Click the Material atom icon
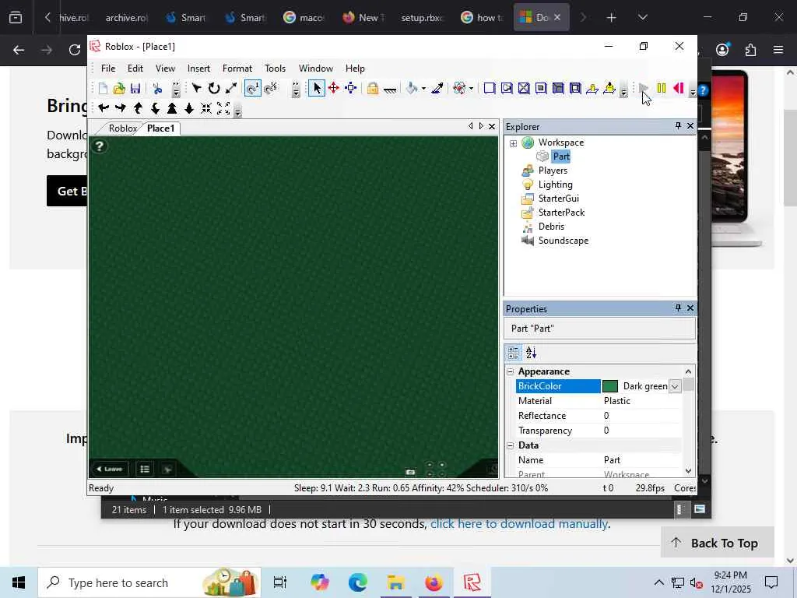The width and height of the screenshot is (797, 598). coord(459,89)
